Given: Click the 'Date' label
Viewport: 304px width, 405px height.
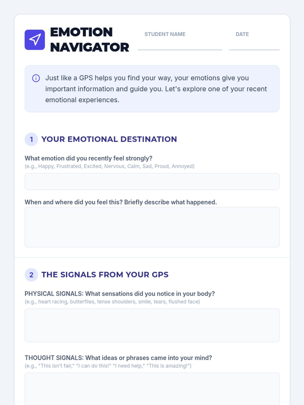Looking at the screenshot, I should 242,34.
